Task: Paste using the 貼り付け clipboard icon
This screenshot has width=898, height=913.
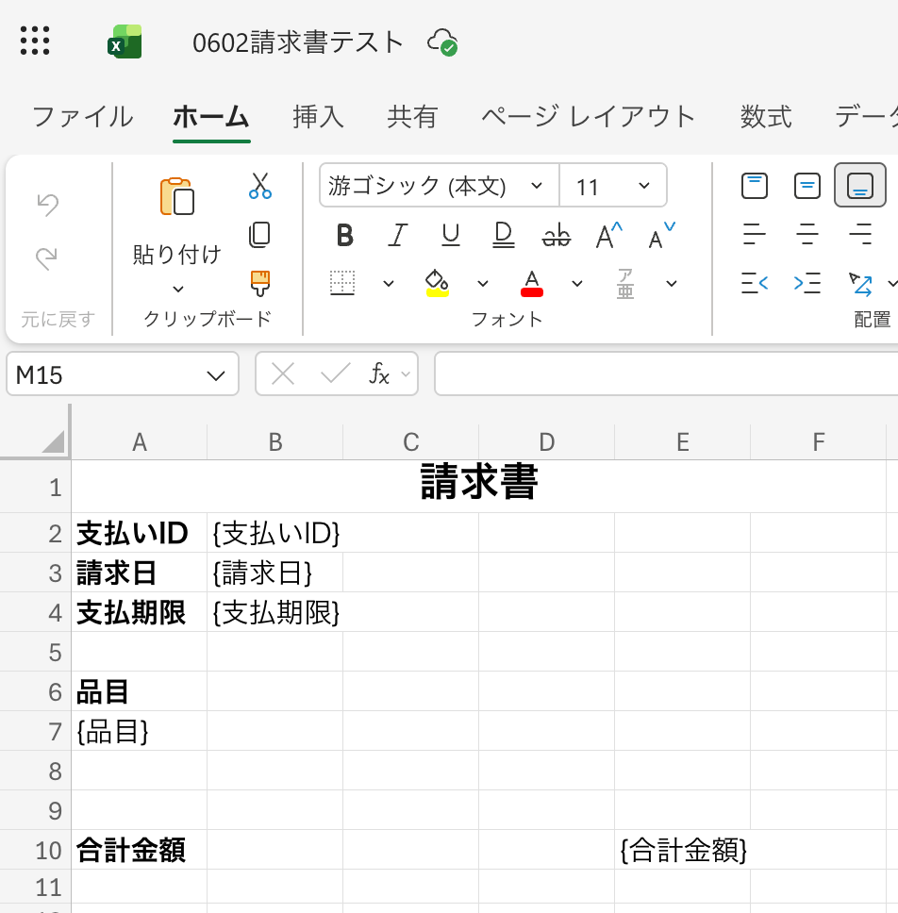Action: point(177,197)
